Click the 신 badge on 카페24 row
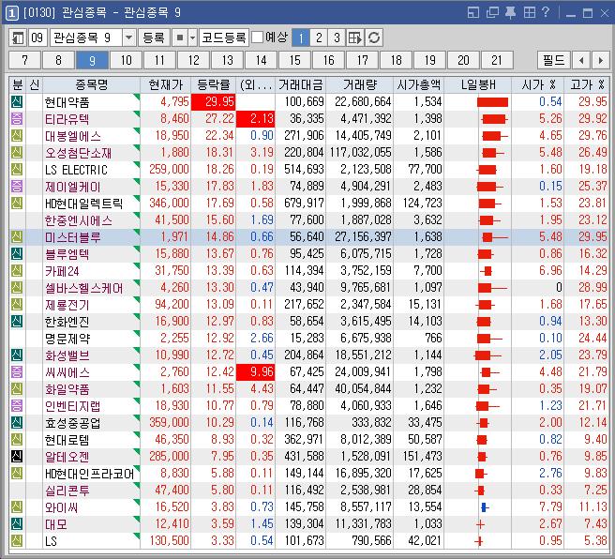615x559 pixels. tap(17, 271)
